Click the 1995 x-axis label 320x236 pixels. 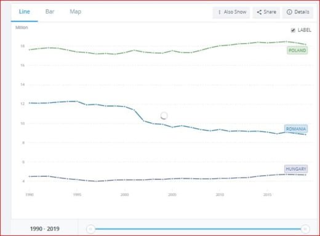77,195
